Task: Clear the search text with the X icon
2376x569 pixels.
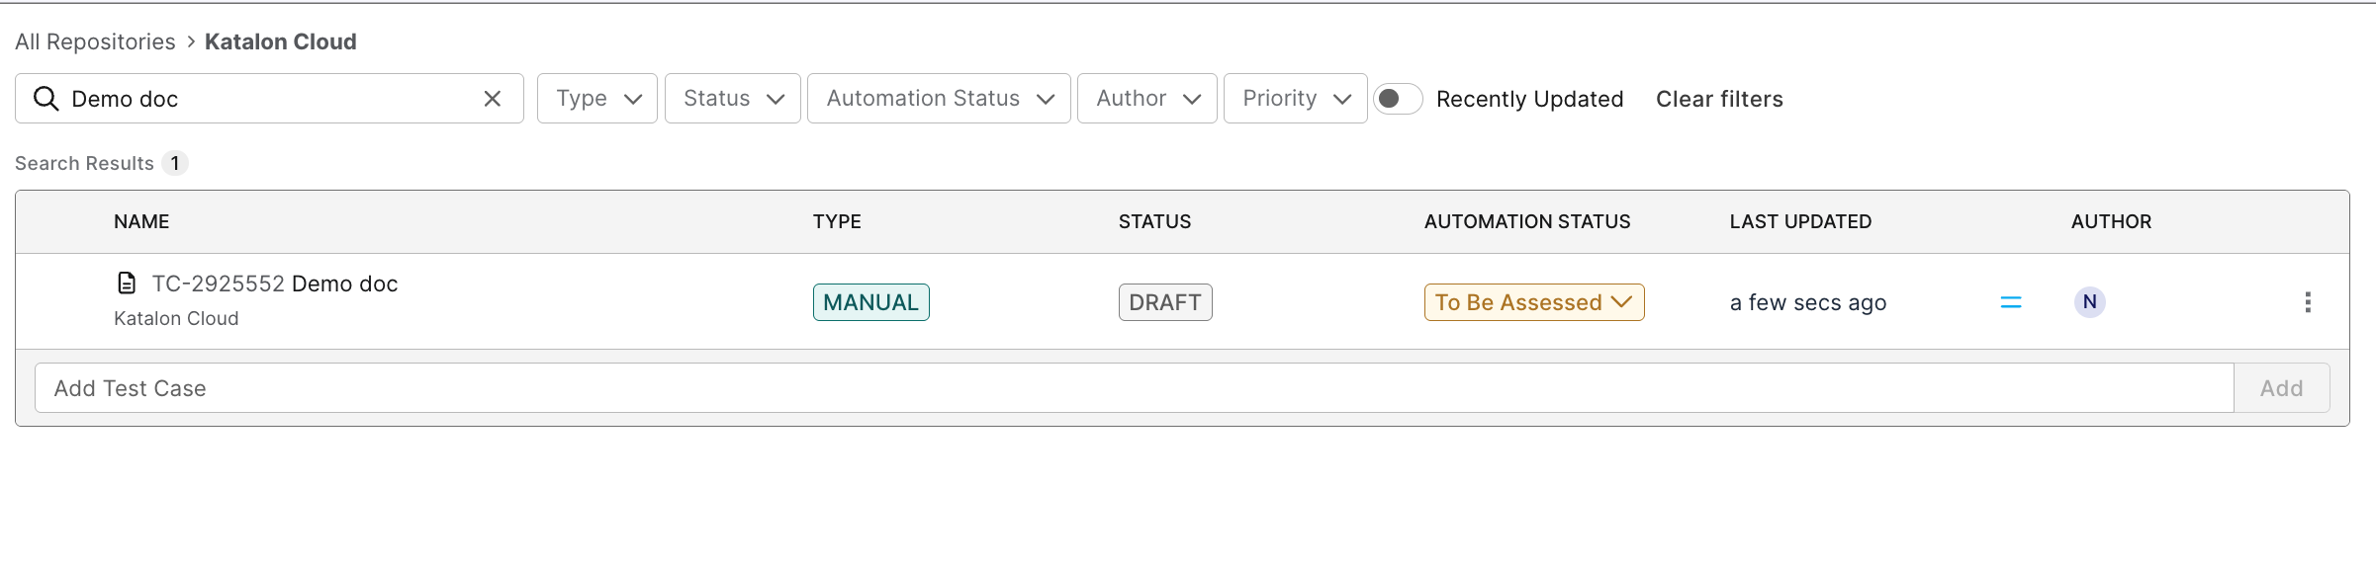Action: [x=493, y=99]
